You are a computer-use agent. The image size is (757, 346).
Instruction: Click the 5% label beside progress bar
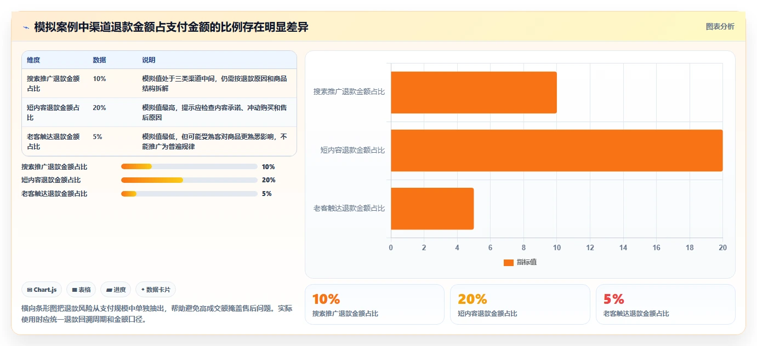coord(266,194)
